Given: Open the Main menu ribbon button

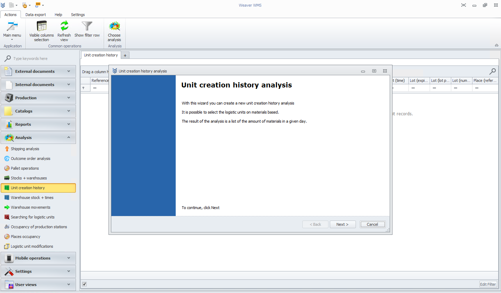Looking at the screenshot, I should click(12, 31).
